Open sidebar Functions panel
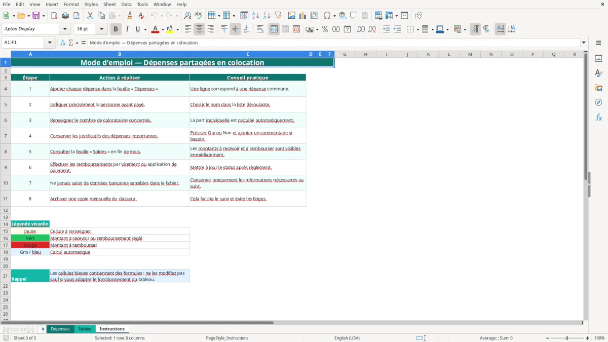The image size is (608, 342). click(598, 117)
